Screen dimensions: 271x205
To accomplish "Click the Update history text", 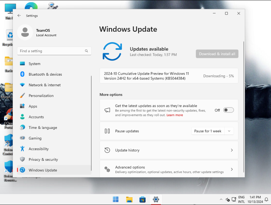I will (x=127, y=150).
